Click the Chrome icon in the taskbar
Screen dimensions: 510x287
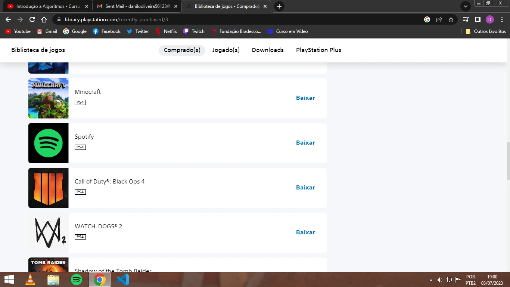pos(100,280)
